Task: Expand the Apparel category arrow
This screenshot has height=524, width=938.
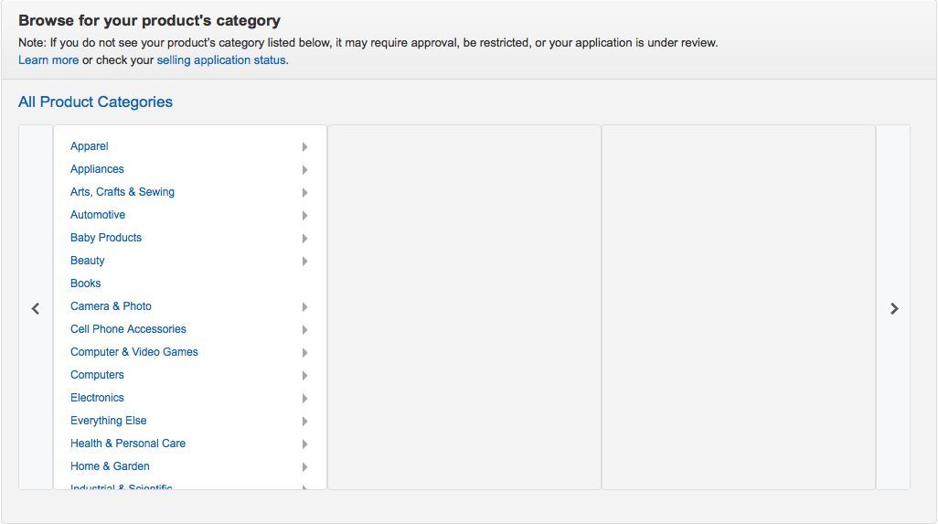Action: [304, 146]
